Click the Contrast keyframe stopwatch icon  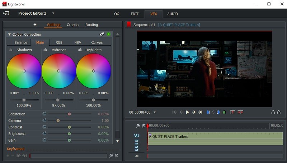tap(44, 127)
